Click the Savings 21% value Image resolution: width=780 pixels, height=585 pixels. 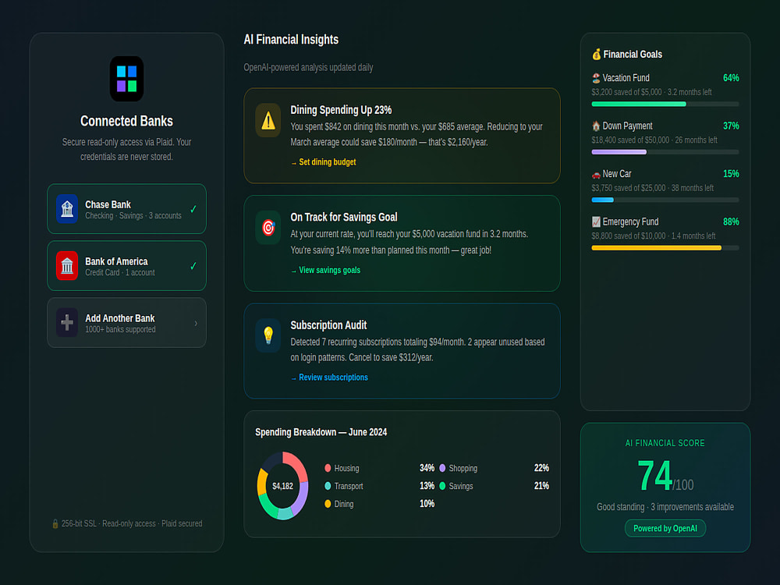(541, 486)
